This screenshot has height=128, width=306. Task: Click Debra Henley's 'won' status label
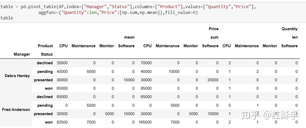tap(49, 88)
